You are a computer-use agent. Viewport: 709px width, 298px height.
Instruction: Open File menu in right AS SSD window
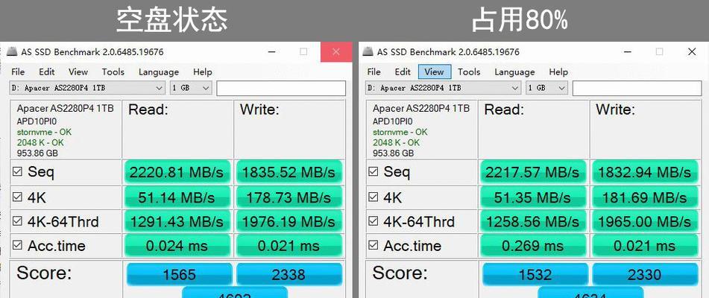pos(374,72)
